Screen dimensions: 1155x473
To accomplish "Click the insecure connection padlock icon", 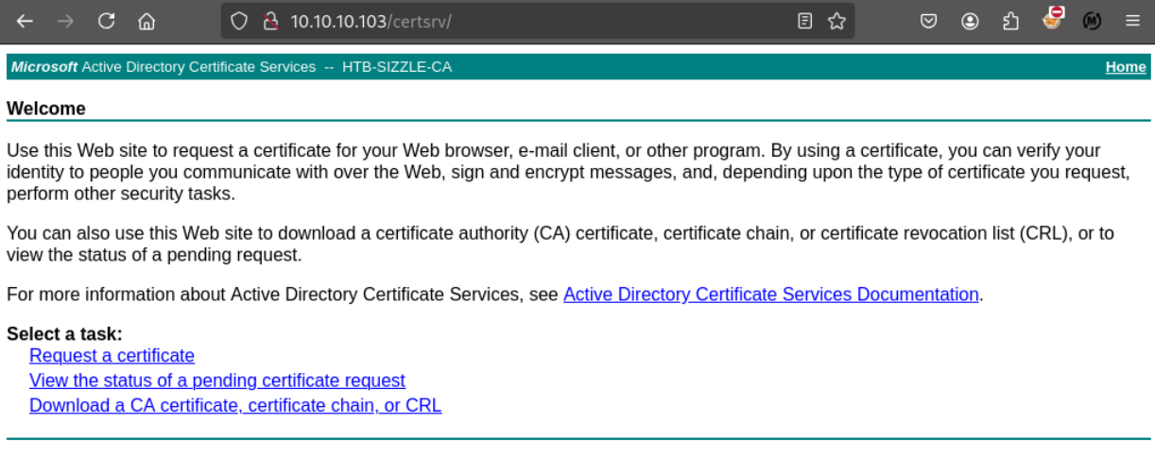I will 270,21.
